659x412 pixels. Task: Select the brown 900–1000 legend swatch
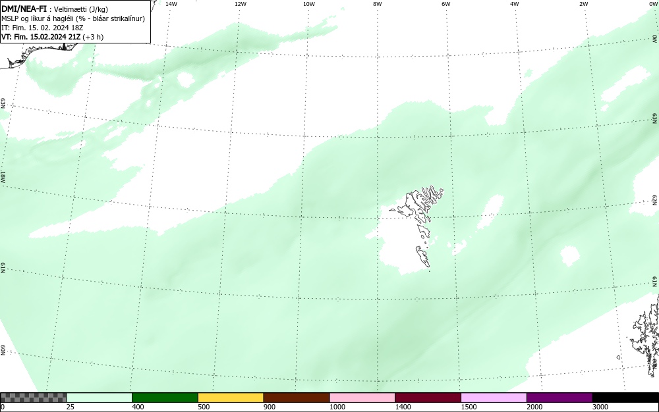[297, 398]
